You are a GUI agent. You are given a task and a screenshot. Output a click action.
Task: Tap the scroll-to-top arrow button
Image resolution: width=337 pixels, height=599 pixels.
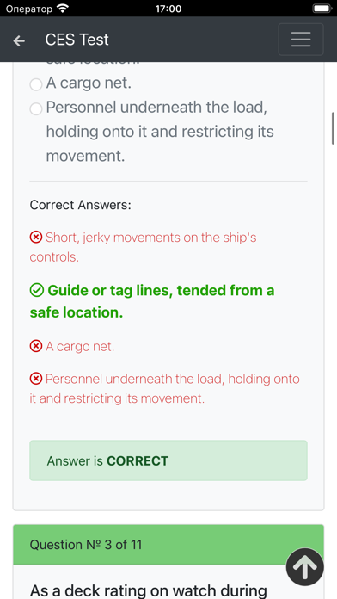click(x=305, y=567)
